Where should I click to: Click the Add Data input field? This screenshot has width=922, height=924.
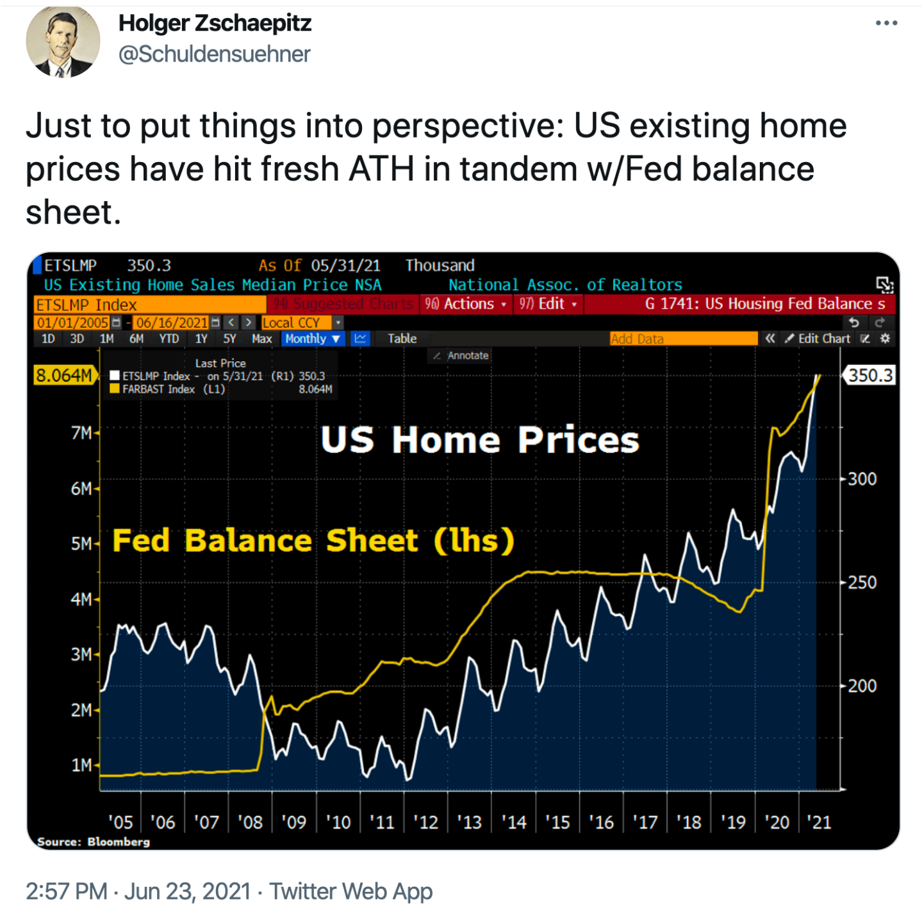pos(683,339)
